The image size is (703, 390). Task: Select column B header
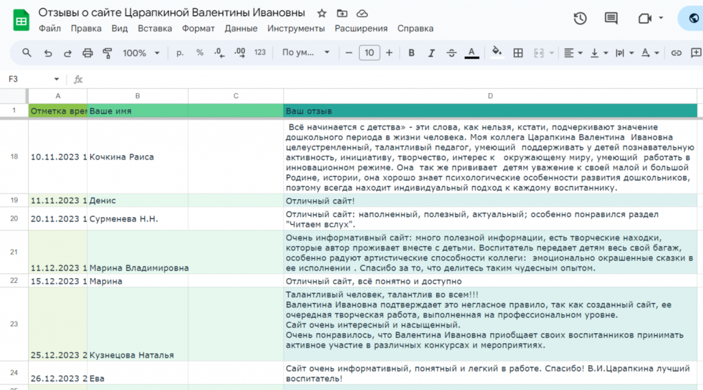point(137,96)
